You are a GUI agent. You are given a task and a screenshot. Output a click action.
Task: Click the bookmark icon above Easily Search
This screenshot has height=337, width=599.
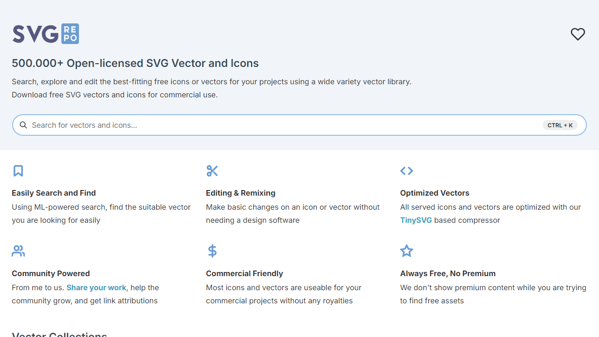[x=18, y=171]
